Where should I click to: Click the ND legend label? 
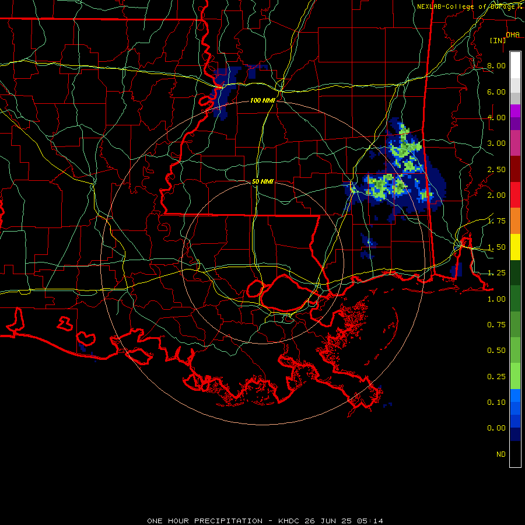501,454
